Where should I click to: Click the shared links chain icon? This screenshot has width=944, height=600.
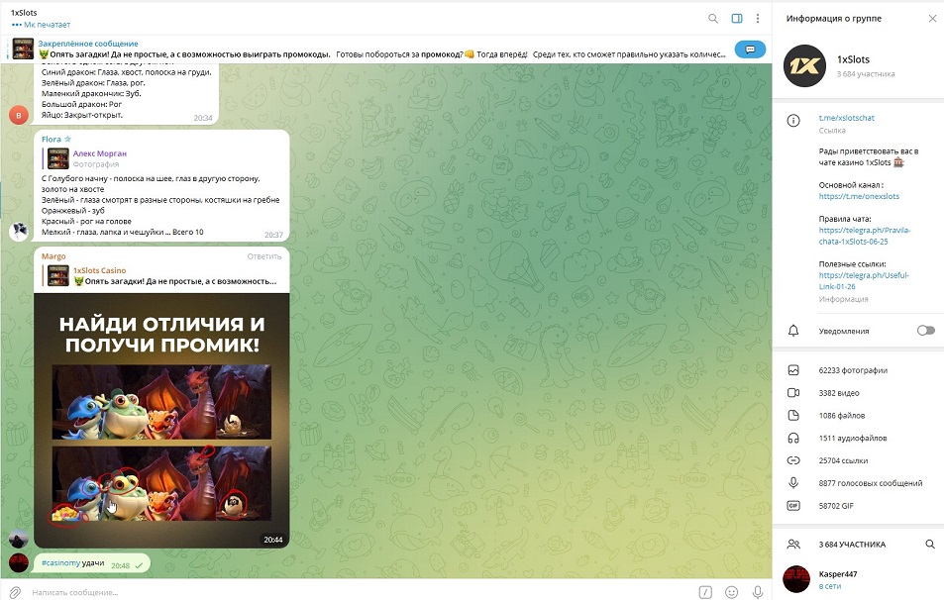(x=793, y=460)
